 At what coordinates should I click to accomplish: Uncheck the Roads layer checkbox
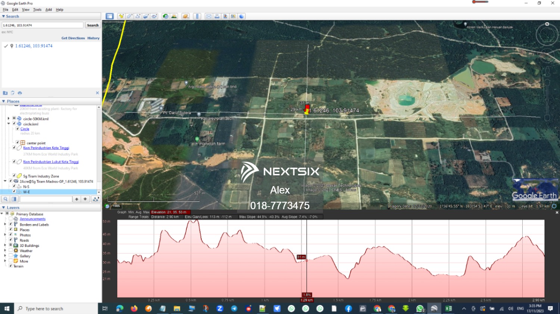click(11, 240)
